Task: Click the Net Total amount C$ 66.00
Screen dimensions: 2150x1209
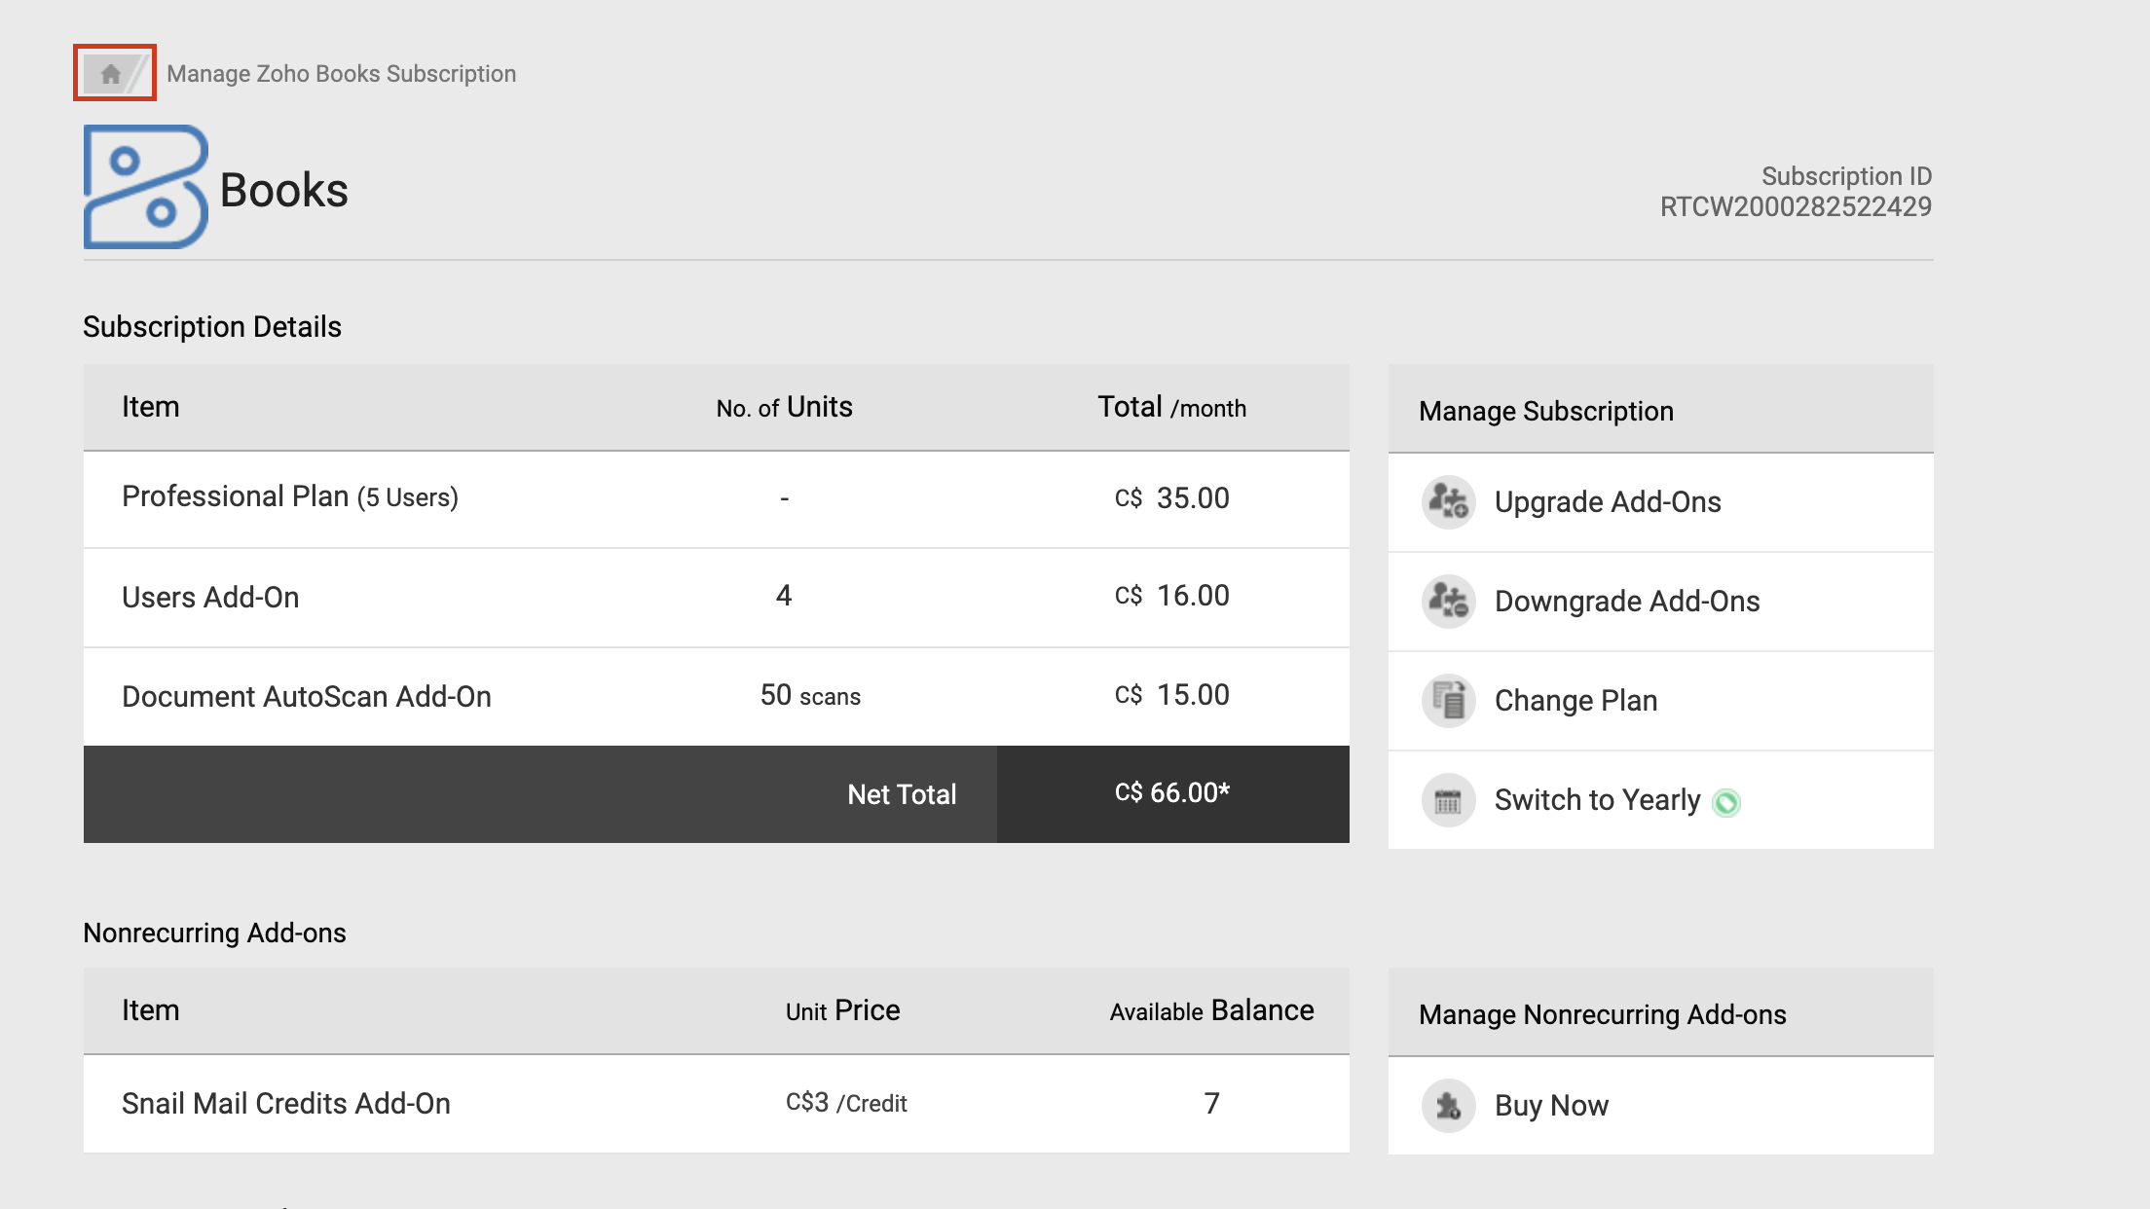Action: [x=1171, y=793]
